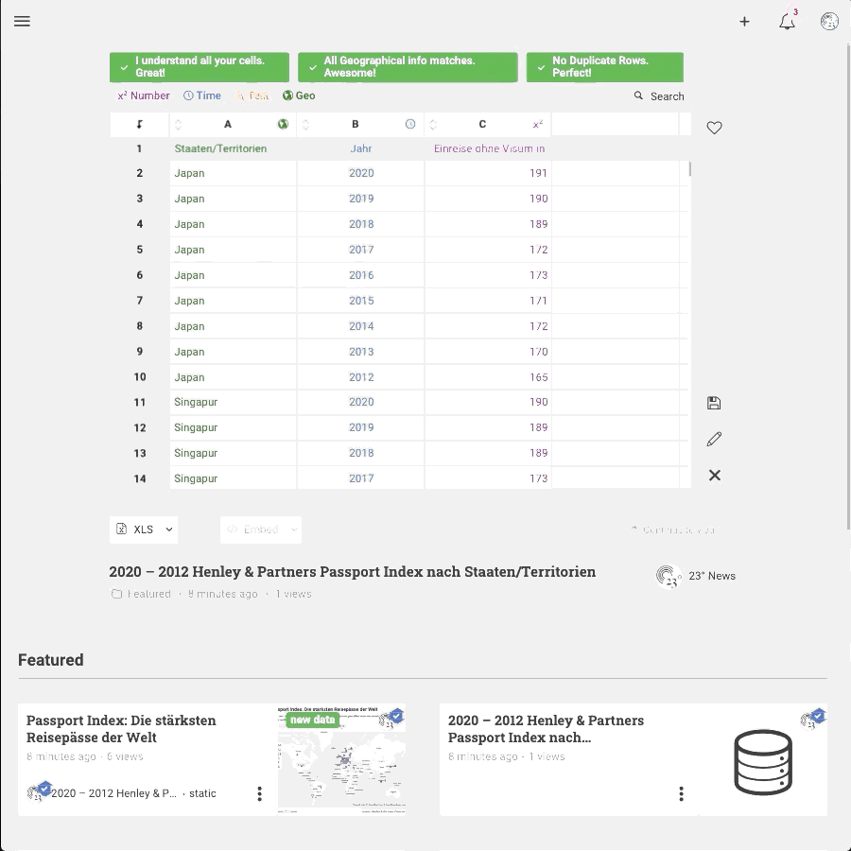Select Japan cell in row 5
Viewport: 851px width, 851px height.
233,250
